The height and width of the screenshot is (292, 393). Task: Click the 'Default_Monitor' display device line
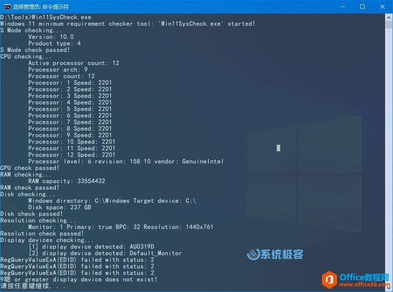tap(105, 253)
